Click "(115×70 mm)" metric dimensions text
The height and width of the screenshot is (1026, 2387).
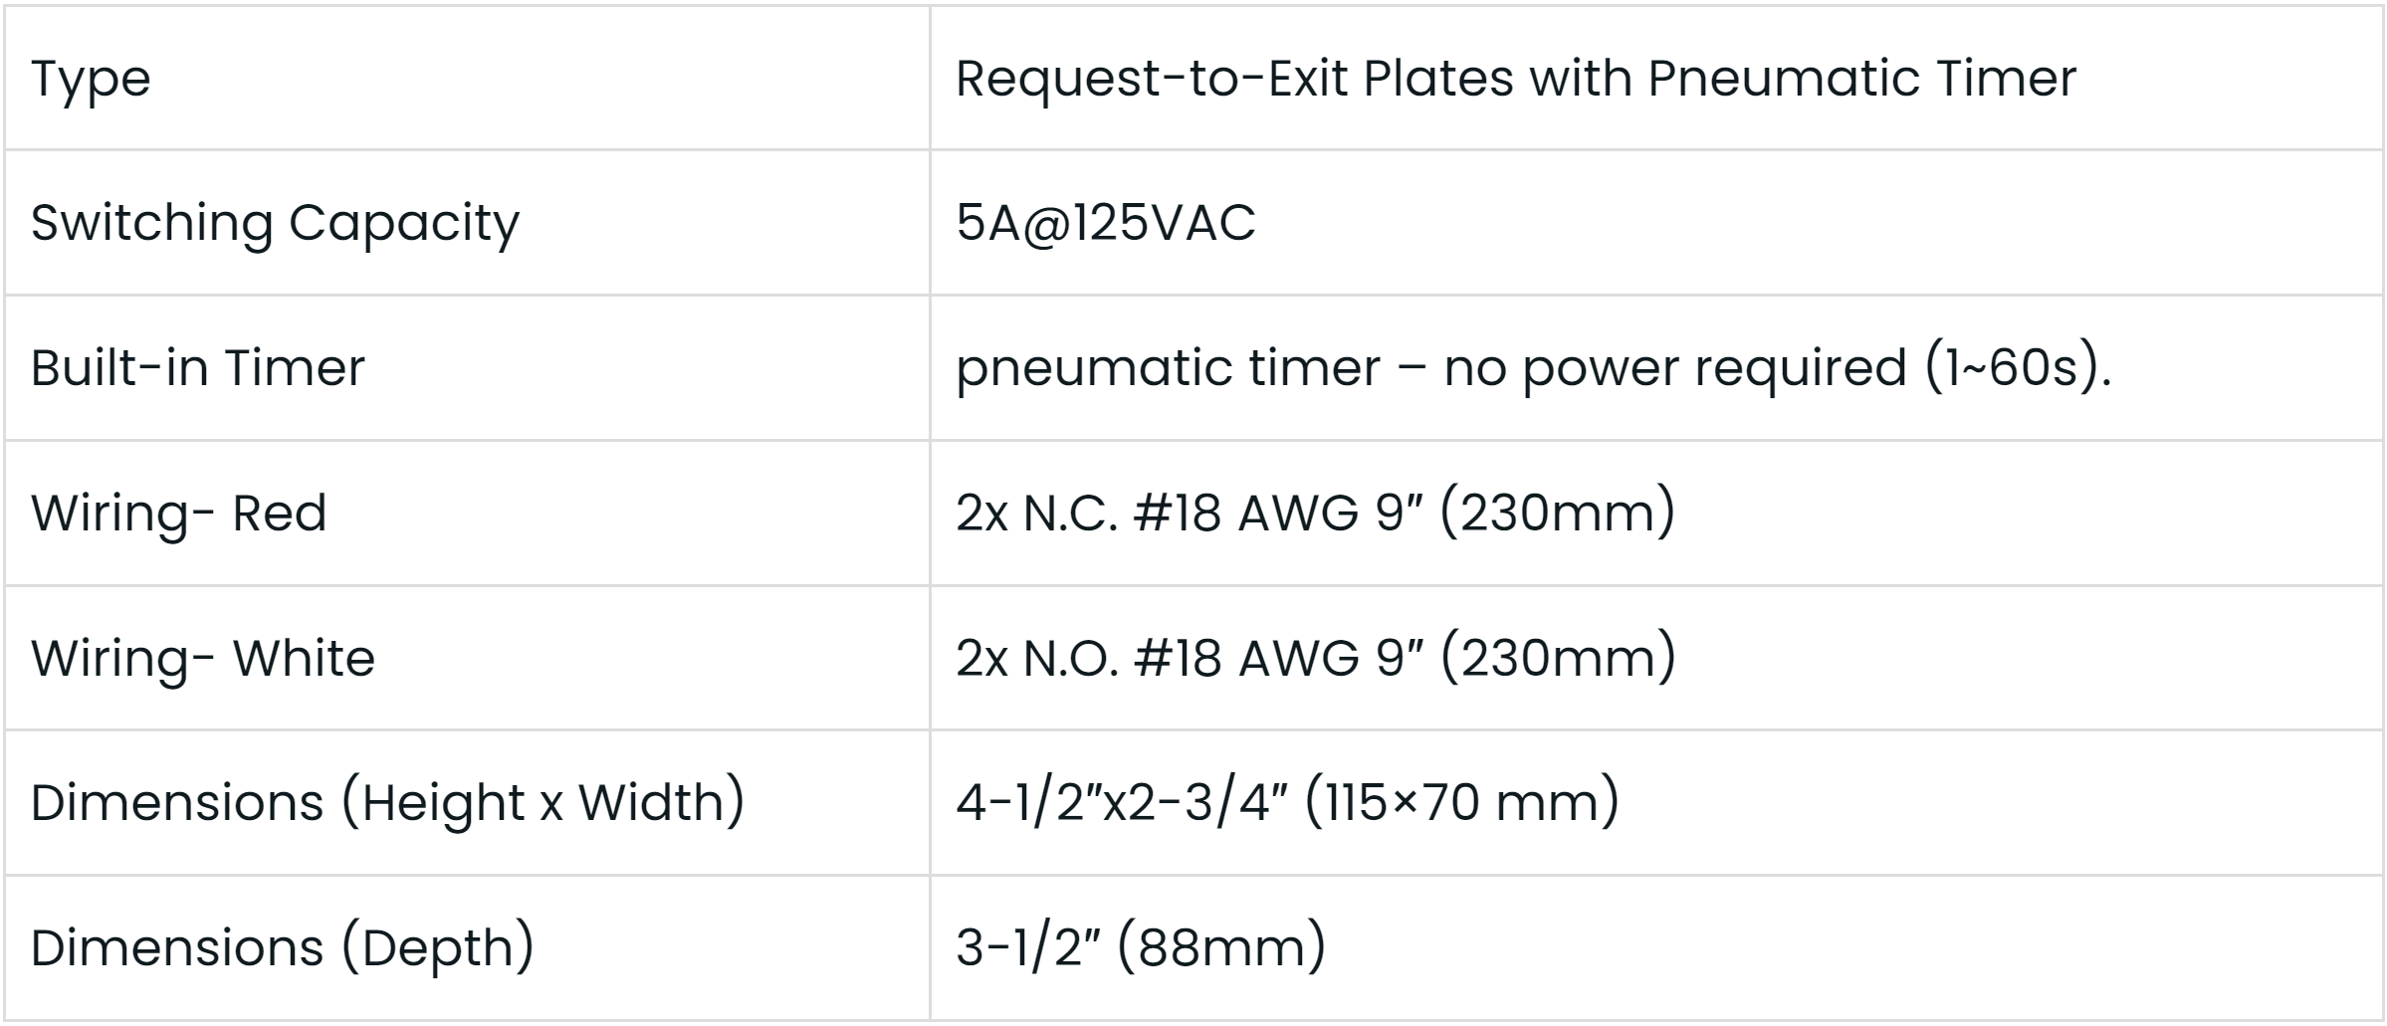pos(1461,803)
